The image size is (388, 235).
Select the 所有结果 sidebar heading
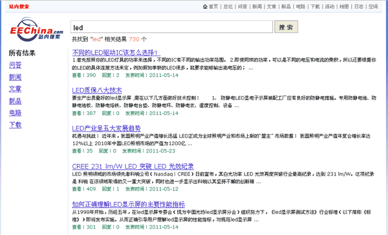point(22,53)
